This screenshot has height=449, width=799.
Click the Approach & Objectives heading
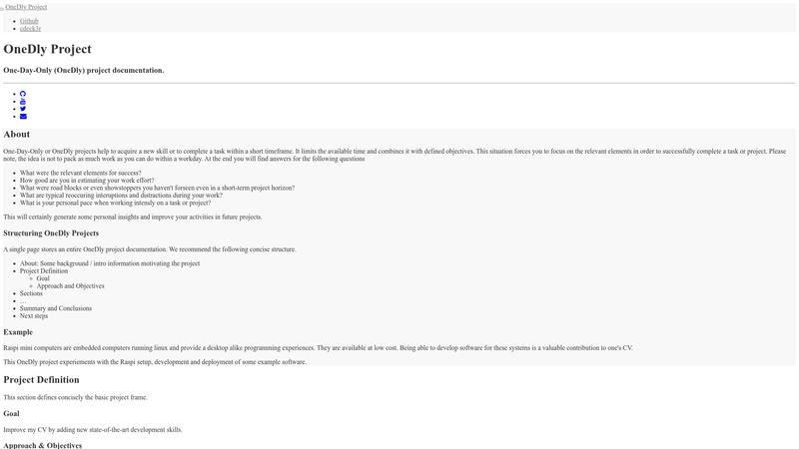click(42, 445)
